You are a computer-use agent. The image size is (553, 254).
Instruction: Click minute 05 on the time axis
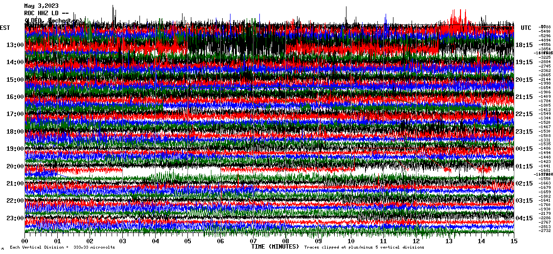[x=188, y=241]
